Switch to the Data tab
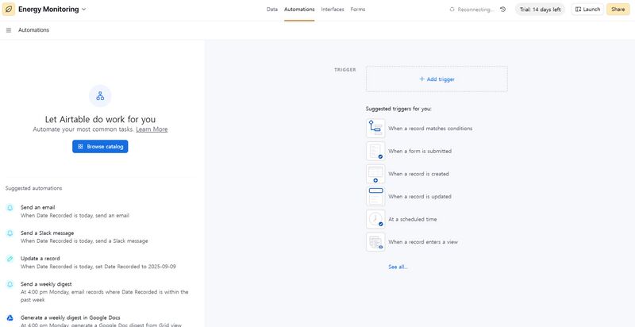Image resolution: width=635 pixels, height=327 pixels. pos(271,10)
